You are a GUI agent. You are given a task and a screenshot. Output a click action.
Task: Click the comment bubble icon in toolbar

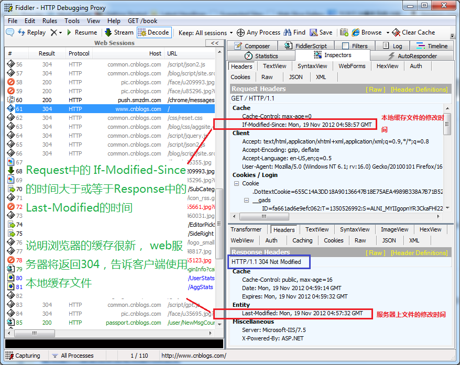point(10,32)
